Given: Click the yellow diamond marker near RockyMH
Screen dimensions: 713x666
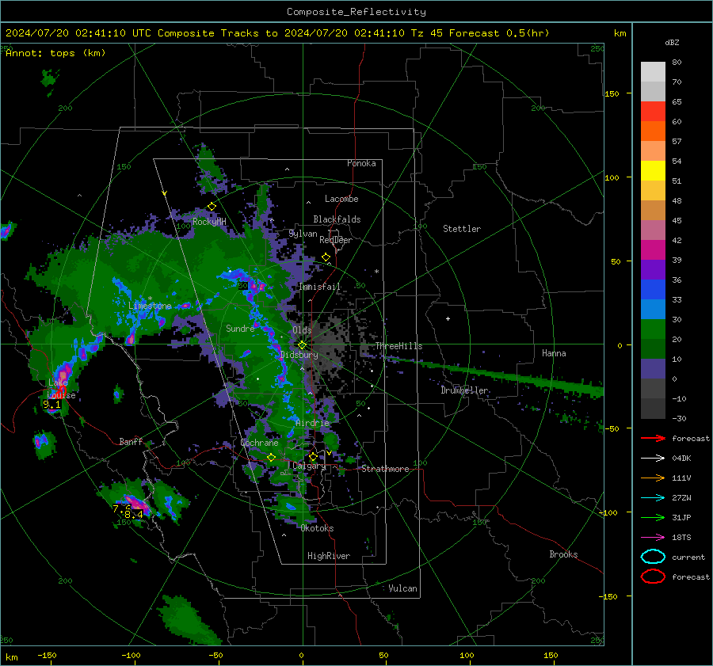Looking at the screenshot, I should click(212, 207).
